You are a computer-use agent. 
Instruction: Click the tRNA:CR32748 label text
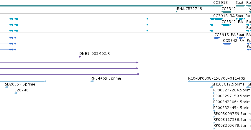[189, 9]
